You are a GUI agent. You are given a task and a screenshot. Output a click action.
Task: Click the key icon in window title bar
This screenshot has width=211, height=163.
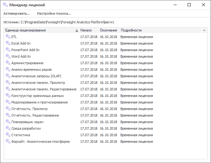(5, 5)
